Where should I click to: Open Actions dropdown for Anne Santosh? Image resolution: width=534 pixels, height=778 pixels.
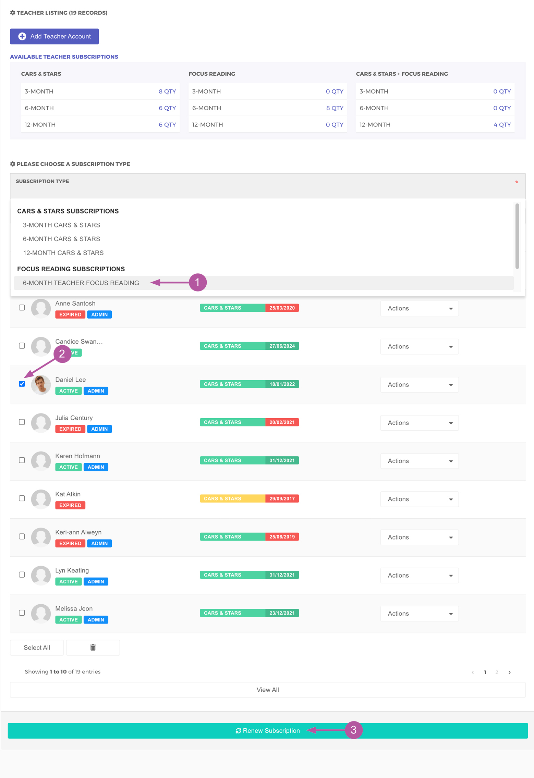tap(419, 308)
